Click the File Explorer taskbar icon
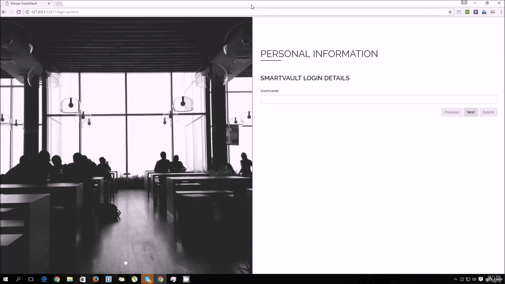The image size is (505, 284). tap(70, 279)
